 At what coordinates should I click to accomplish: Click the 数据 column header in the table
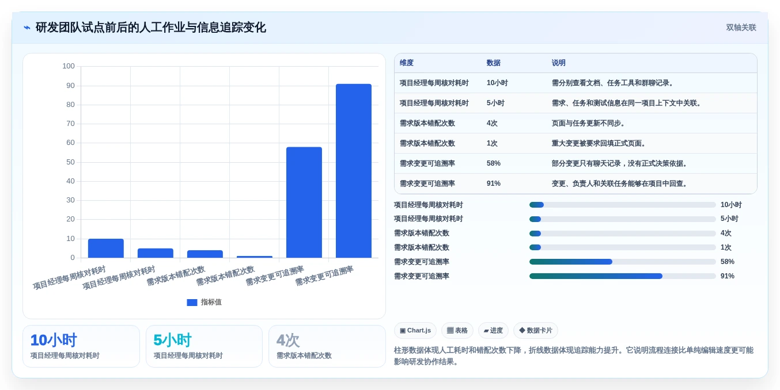click(494, 63)
